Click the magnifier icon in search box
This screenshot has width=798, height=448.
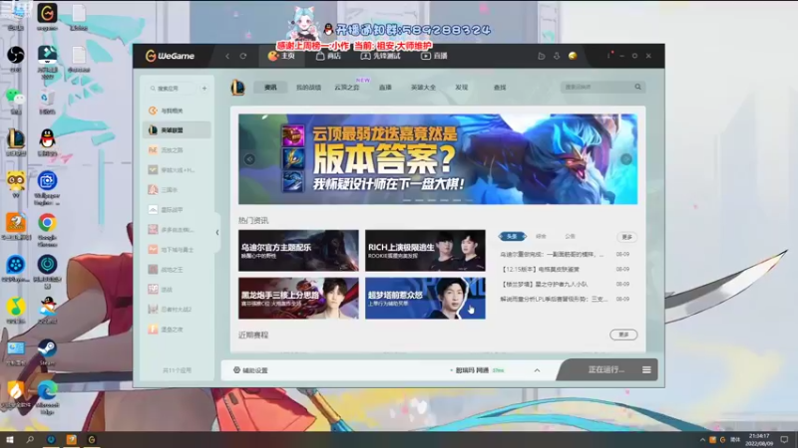pos(637,87)
